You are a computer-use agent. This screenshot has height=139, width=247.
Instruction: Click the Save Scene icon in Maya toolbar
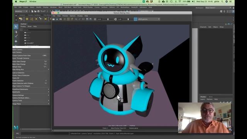pyautogui.click(x=38, y=11)
